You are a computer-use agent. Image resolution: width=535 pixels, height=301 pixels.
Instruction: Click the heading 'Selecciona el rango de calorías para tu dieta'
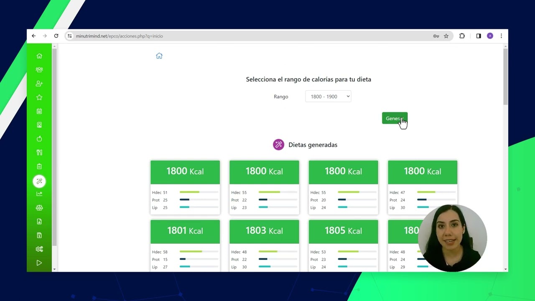[x=308, y=79]
